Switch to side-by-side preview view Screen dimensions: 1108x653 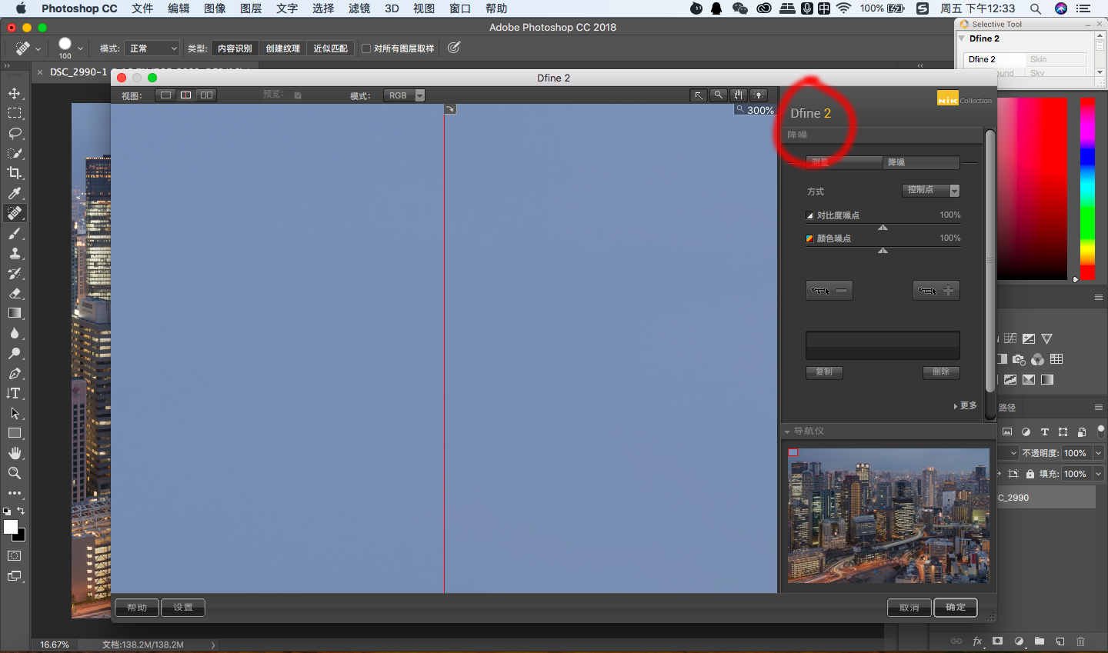206,95
